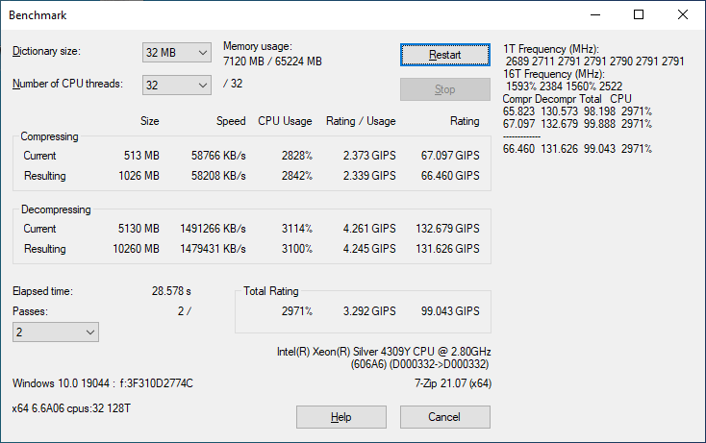
Task: Click the Benchmark title bar text
Action: (38, 15)
